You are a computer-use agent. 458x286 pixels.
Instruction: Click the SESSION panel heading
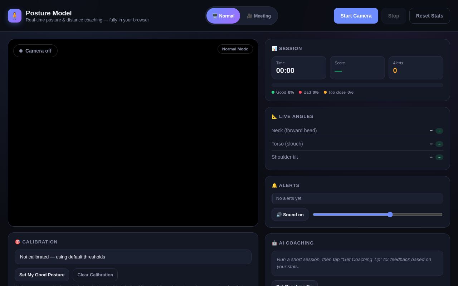[287, 48]
